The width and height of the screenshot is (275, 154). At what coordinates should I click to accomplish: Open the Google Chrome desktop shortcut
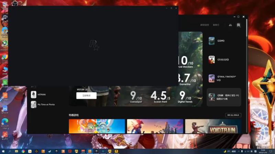(5, 59)
